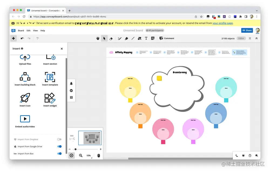Image resolution: width=270 pixels, height=172 pixels.
Task: Click Insert building block
Action: [25, 79]
